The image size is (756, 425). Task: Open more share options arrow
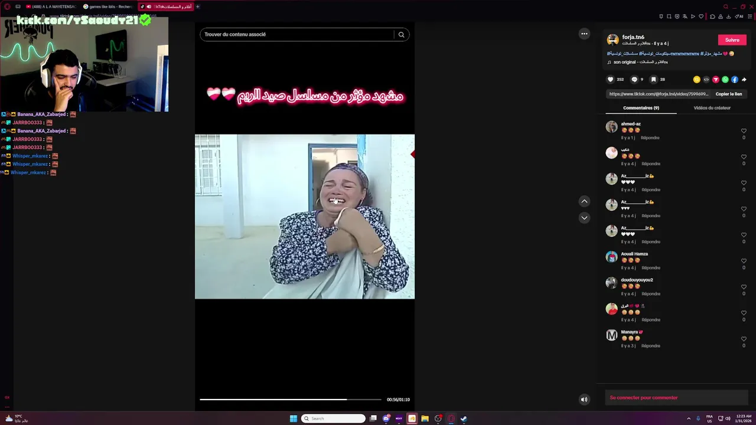point(744,79)
